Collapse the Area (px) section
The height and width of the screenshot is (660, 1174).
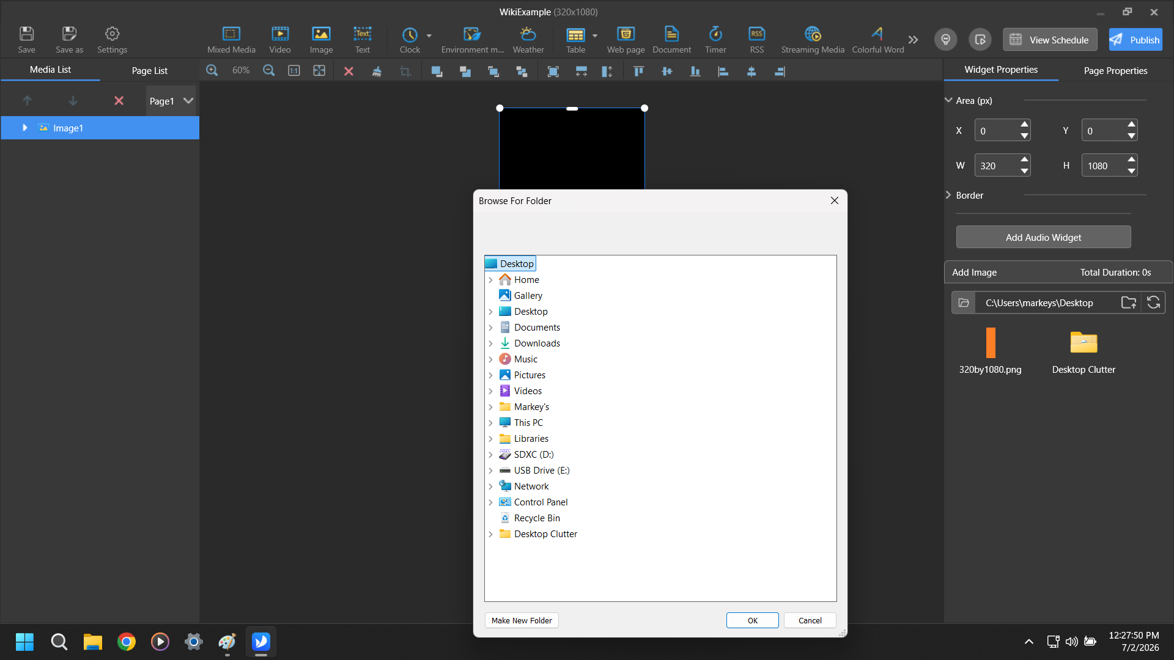click(x=948, y=100)
